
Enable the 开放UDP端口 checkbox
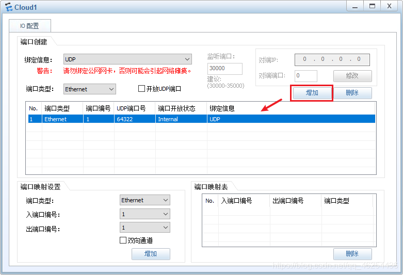(141, 89)
